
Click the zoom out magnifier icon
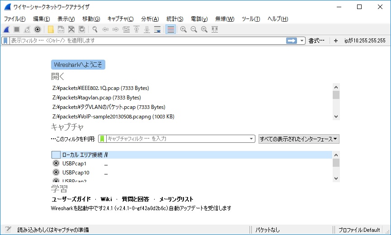pos(194,29)
